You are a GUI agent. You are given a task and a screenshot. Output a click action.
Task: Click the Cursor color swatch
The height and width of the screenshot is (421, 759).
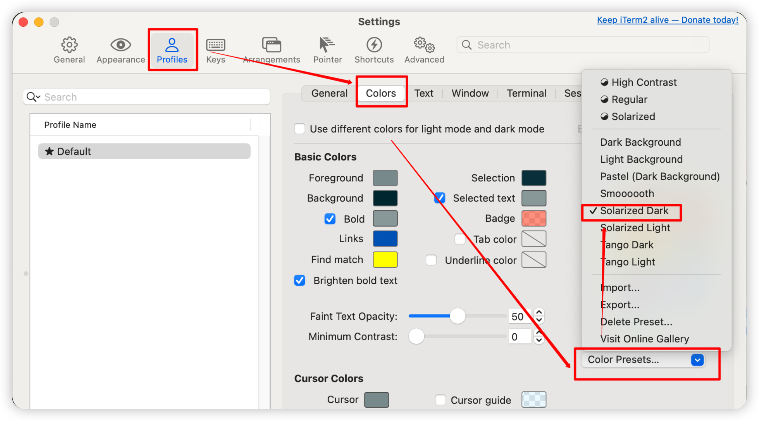point(376,400)
